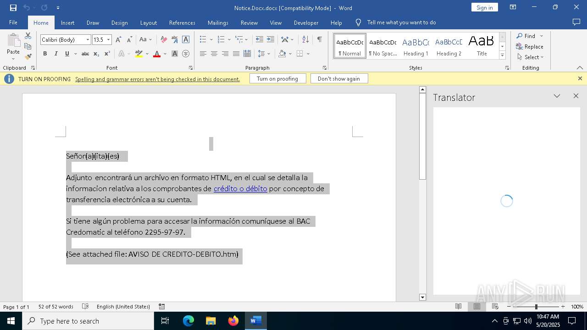Open the font name dropdown
This screenshot has width=587, height=330.
(88, 40)
